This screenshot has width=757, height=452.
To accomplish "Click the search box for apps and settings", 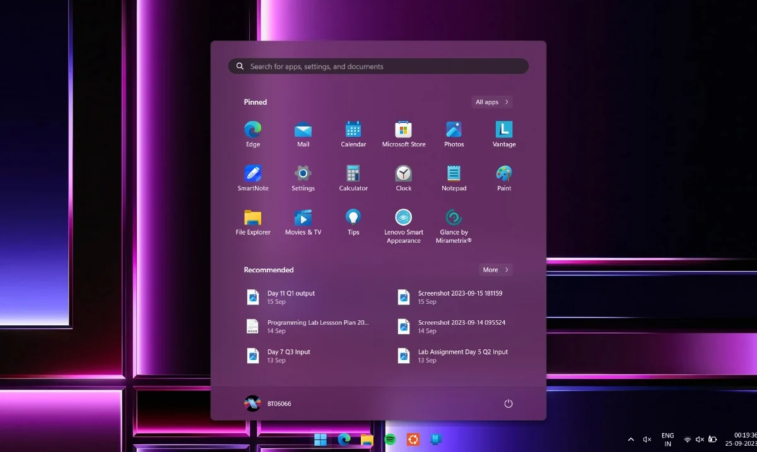I will 378,66.
